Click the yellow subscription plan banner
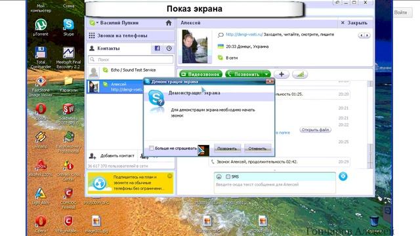This screenshot has width=420, height=236. (x=131, y=183)
